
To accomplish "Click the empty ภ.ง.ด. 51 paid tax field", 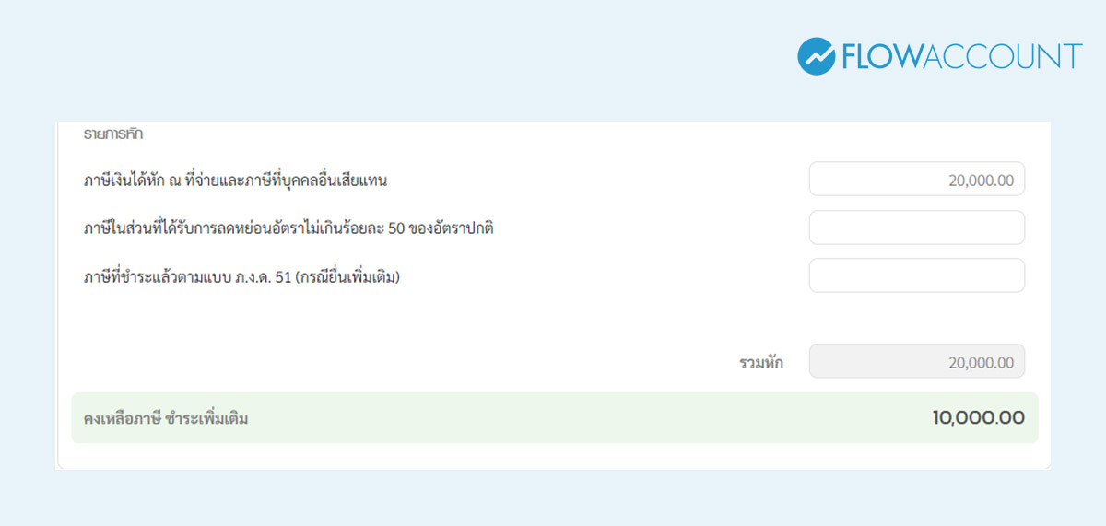I will [x=916, y=275].
